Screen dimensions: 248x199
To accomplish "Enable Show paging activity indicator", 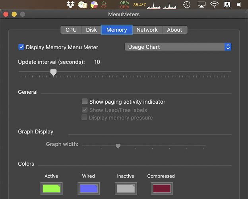I will tap(85, 101).
